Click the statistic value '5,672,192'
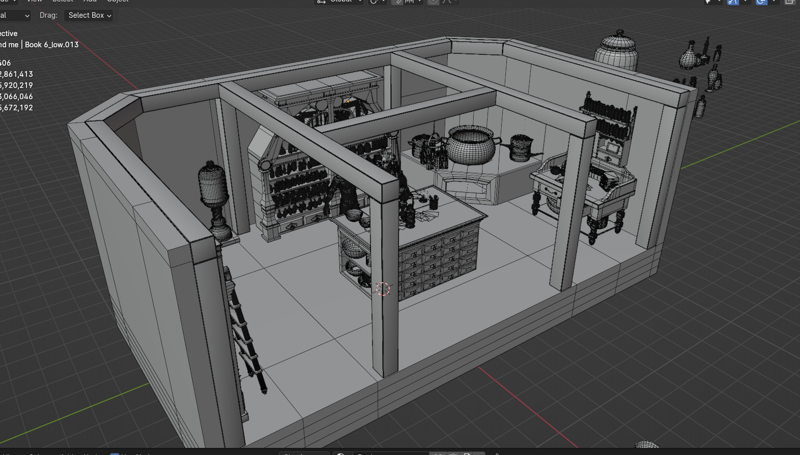 [x=17, y=108]
